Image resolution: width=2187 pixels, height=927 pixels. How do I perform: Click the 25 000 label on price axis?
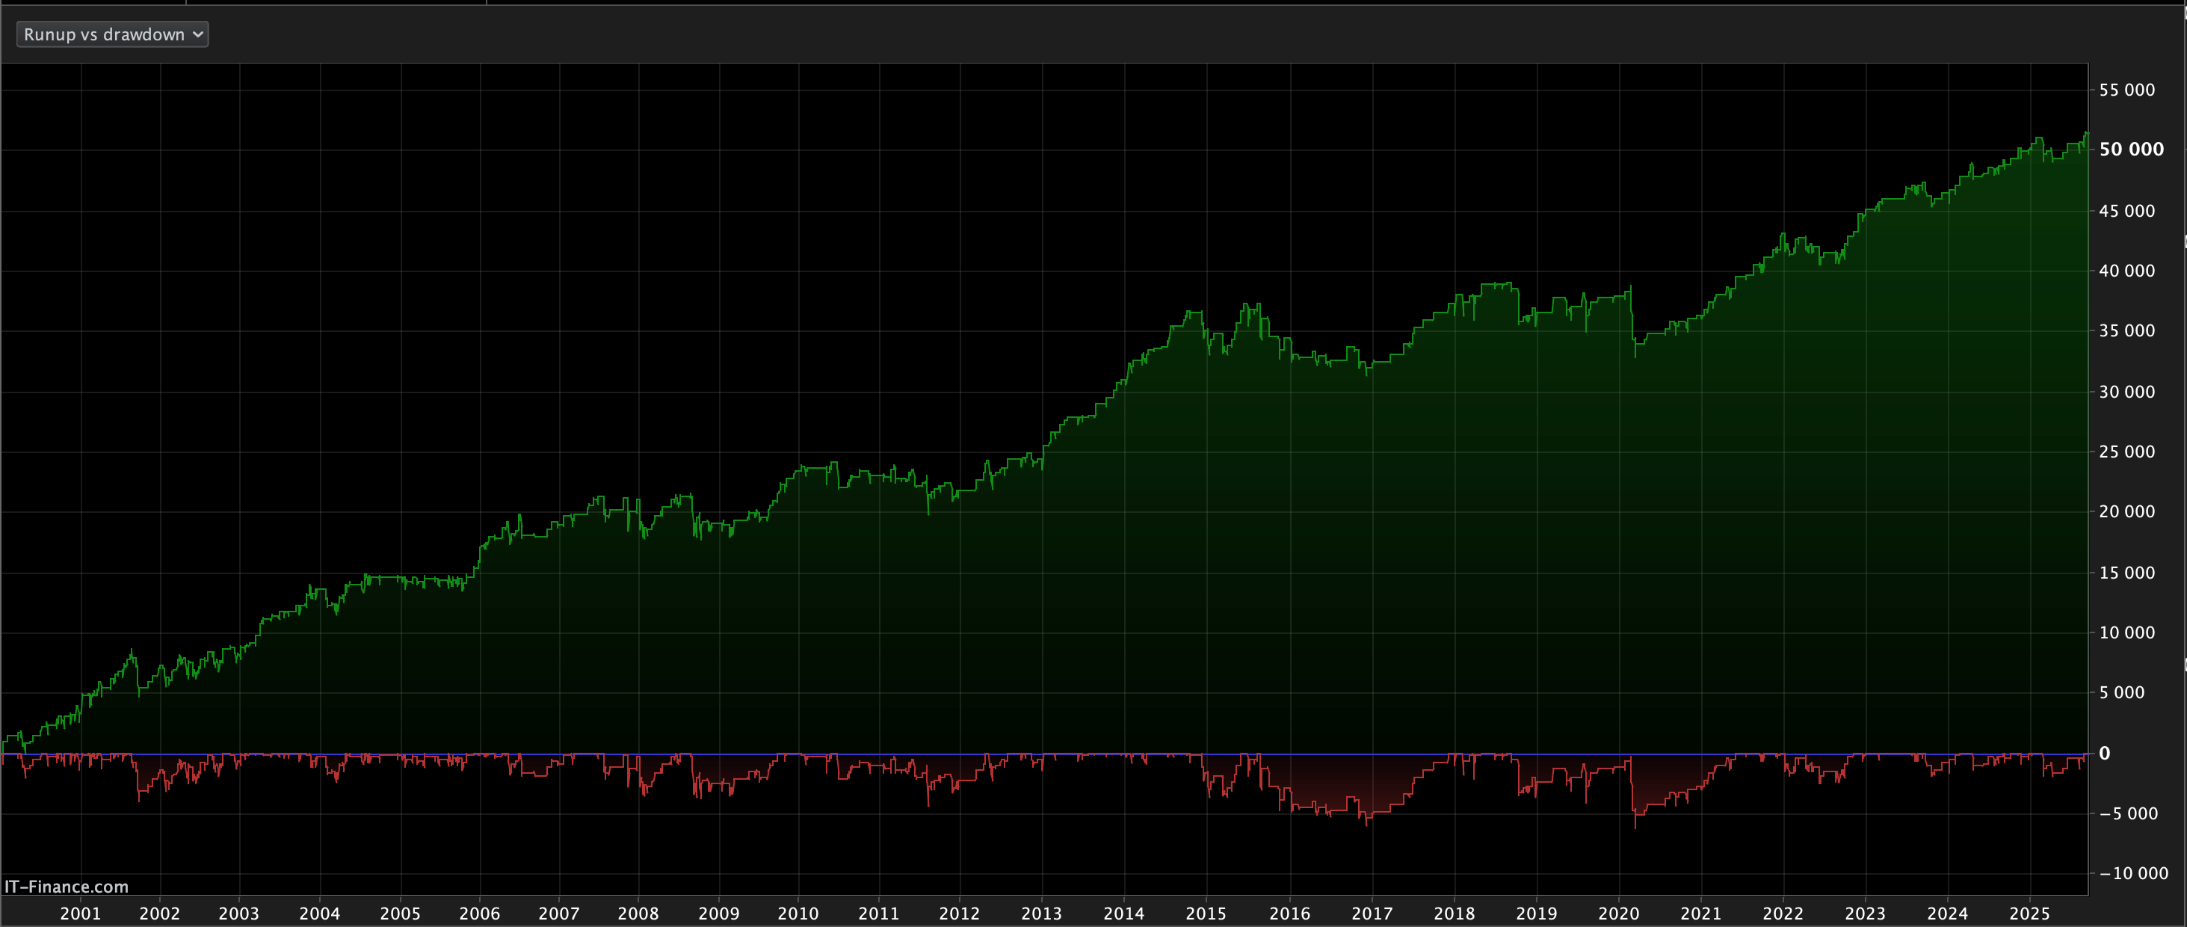click(x=2126, y=452)
